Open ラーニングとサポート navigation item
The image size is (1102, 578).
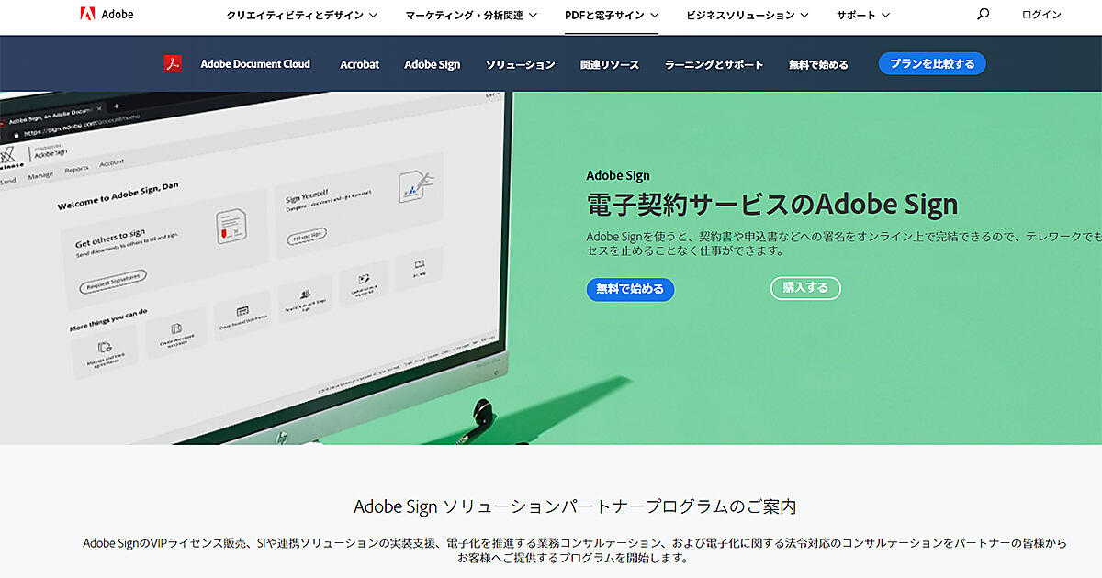714,64
